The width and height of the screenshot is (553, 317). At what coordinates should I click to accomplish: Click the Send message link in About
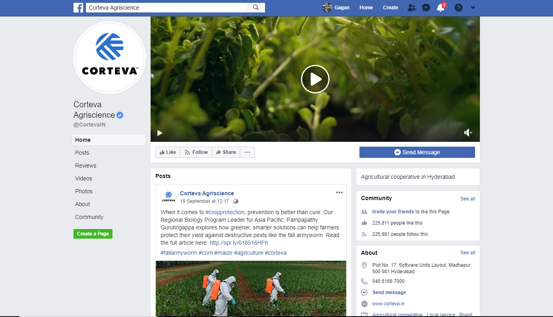click(389, 292)
